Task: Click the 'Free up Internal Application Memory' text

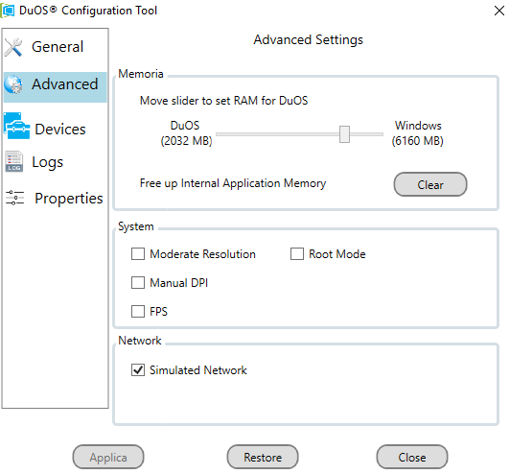Action: pos(233,183)
